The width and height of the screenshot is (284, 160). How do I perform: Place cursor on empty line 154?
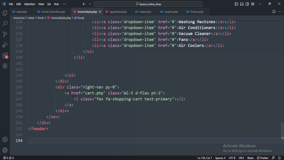click(x=154, y=140)
